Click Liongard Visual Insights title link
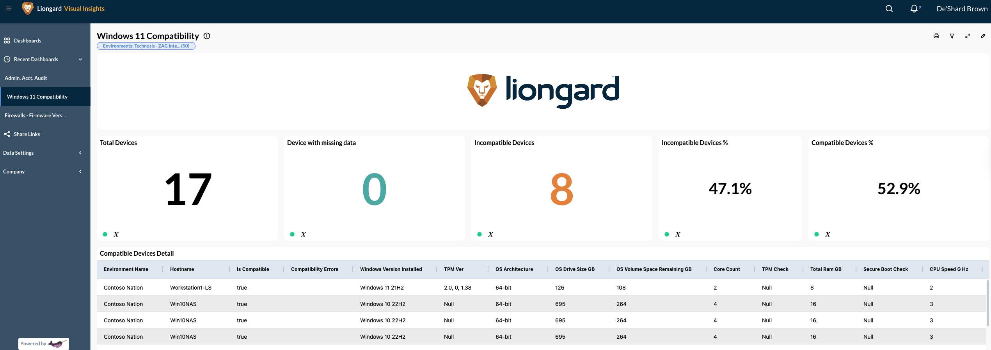 71,9
